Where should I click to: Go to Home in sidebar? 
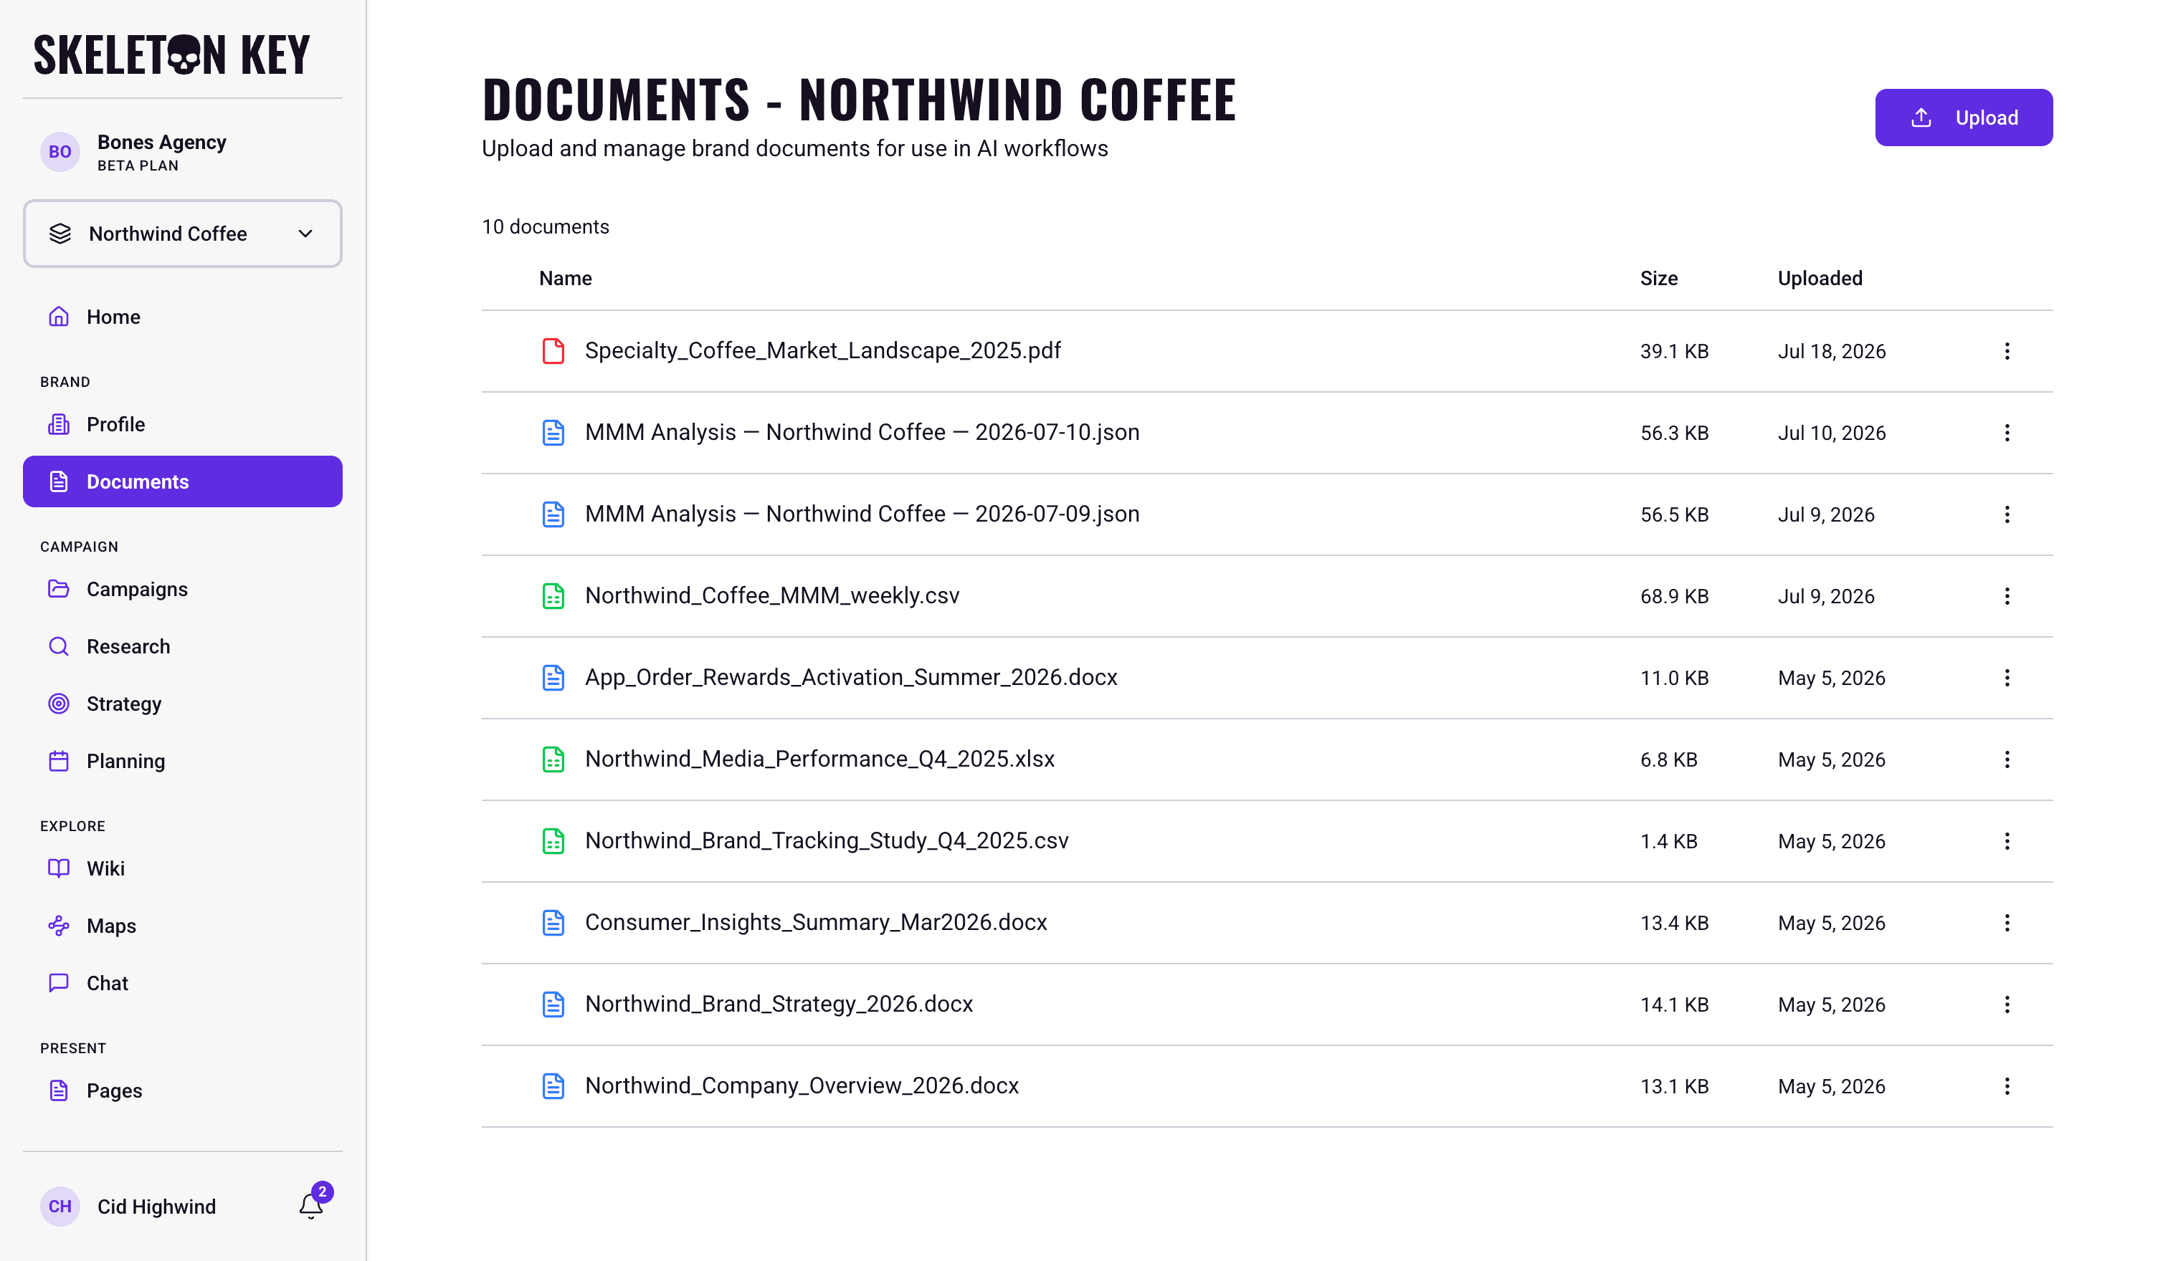182,317
